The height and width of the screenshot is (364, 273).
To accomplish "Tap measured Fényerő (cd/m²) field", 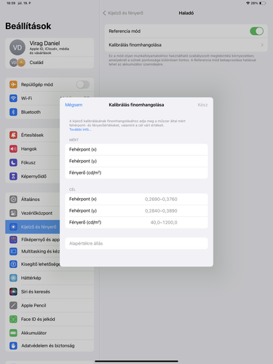I will 136,173.
